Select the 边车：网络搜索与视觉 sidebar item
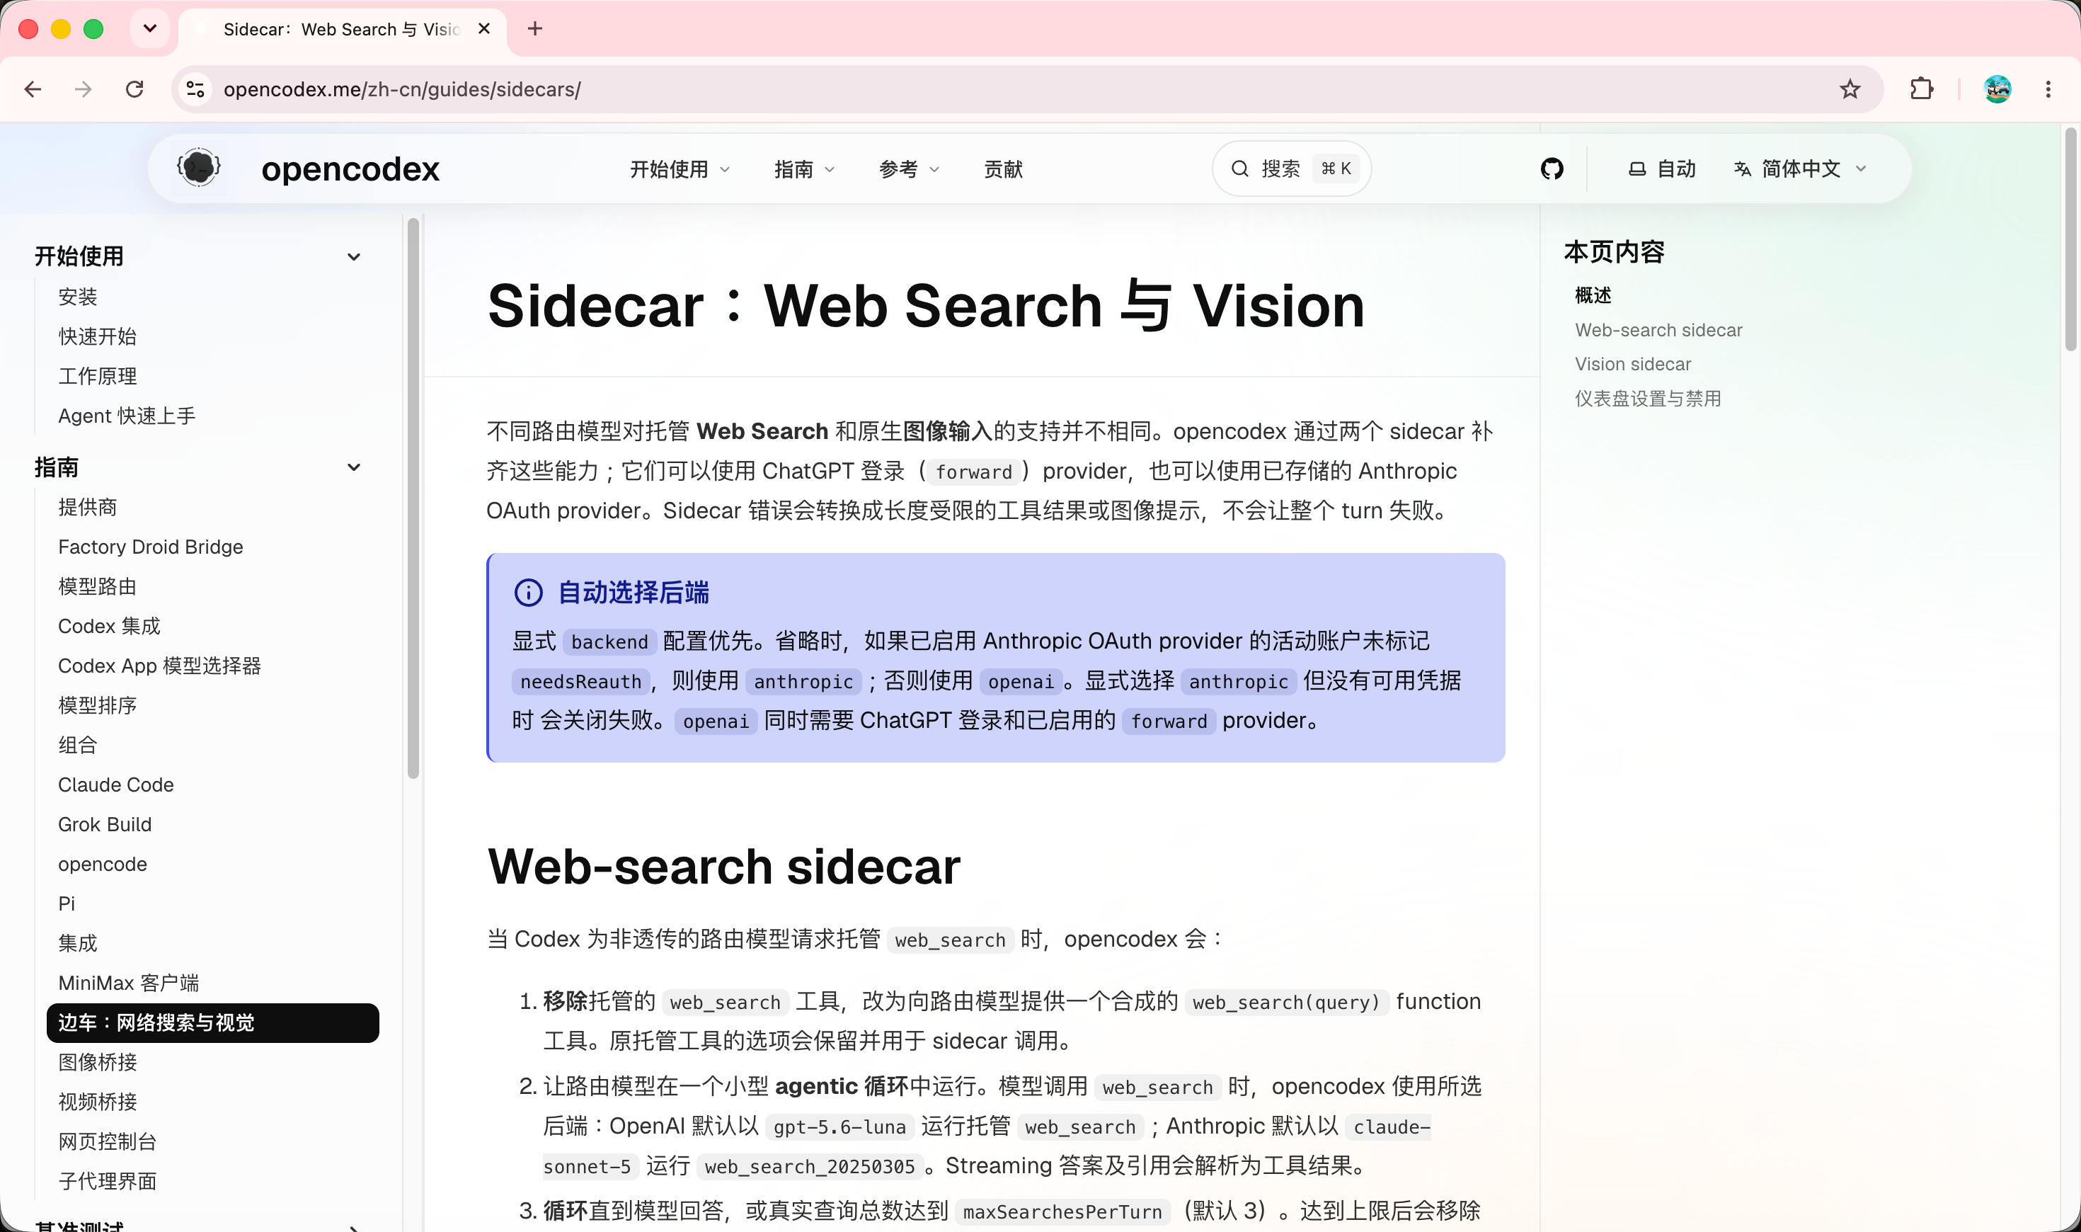 (212, 1023)
